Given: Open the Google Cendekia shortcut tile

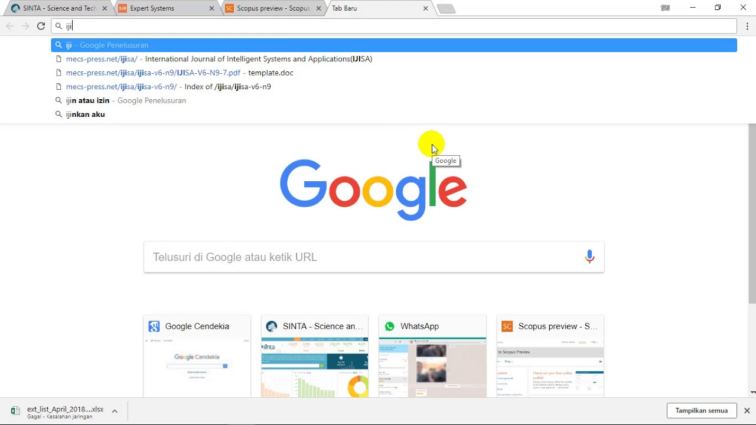Looking at the screenshot, I should pyautogui.click(x=197, y=356).
